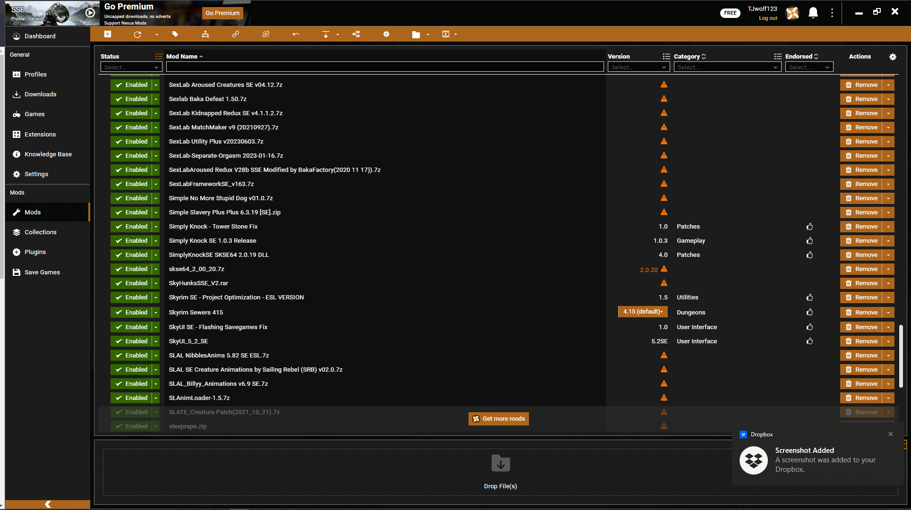Click the Get more mods button
The height and width of the screenshot is (510, 911).
coord(498,418)
